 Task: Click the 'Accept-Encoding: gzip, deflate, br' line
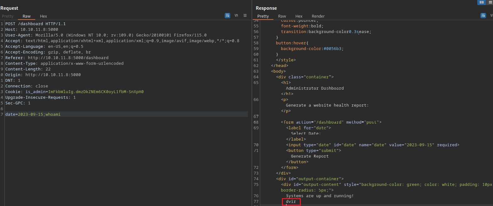pyautogui.click(x=48, y=52)
